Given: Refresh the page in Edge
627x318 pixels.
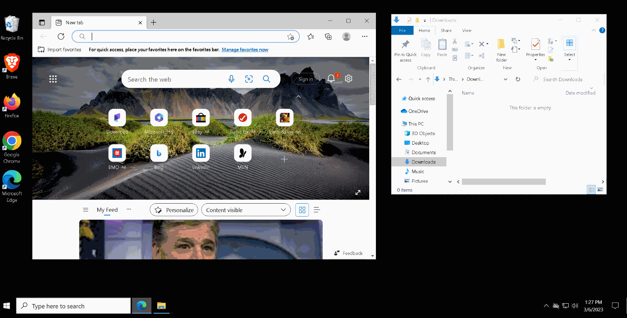Looking at the screenshot, I should 61,36.
